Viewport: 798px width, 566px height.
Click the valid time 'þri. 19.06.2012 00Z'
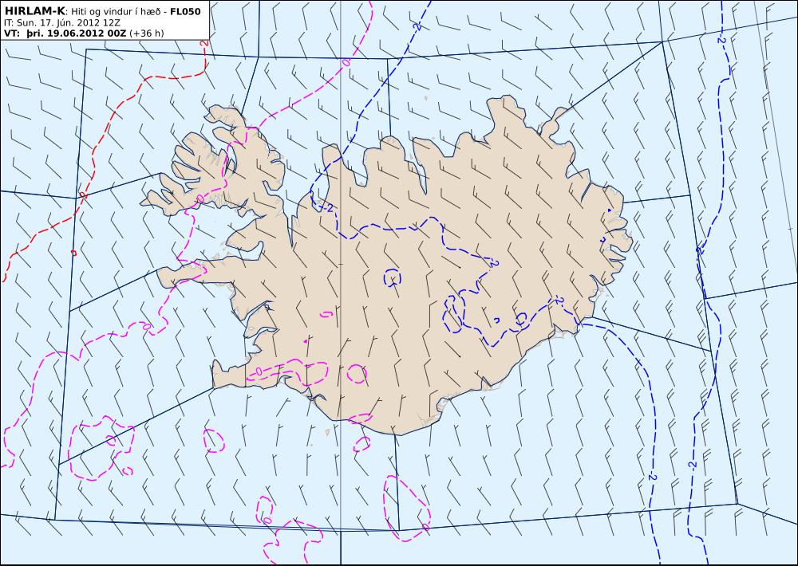pos(77,33)
